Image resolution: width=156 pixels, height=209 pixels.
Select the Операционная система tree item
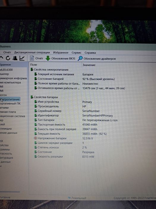(12, 116)
